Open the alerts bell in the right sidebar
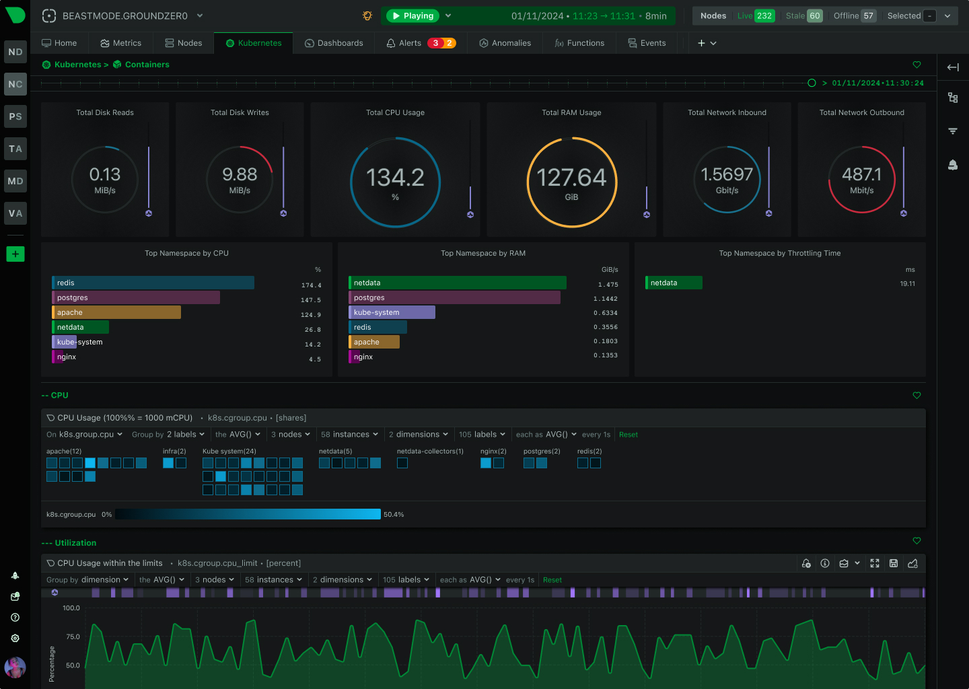 952,164
